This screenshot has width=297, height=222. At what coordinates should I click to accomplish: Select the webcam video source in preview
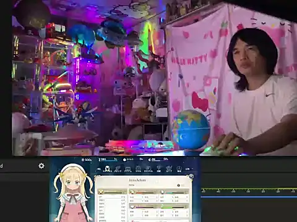(x=154, y=78)
